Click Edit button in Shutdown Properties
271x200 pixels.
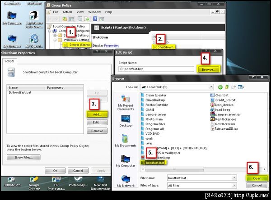click(97, 123)
